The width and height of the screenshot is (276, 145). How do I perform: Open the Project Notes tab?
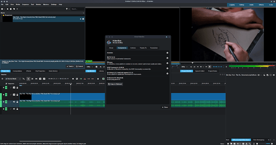click(x=212, y=71)
